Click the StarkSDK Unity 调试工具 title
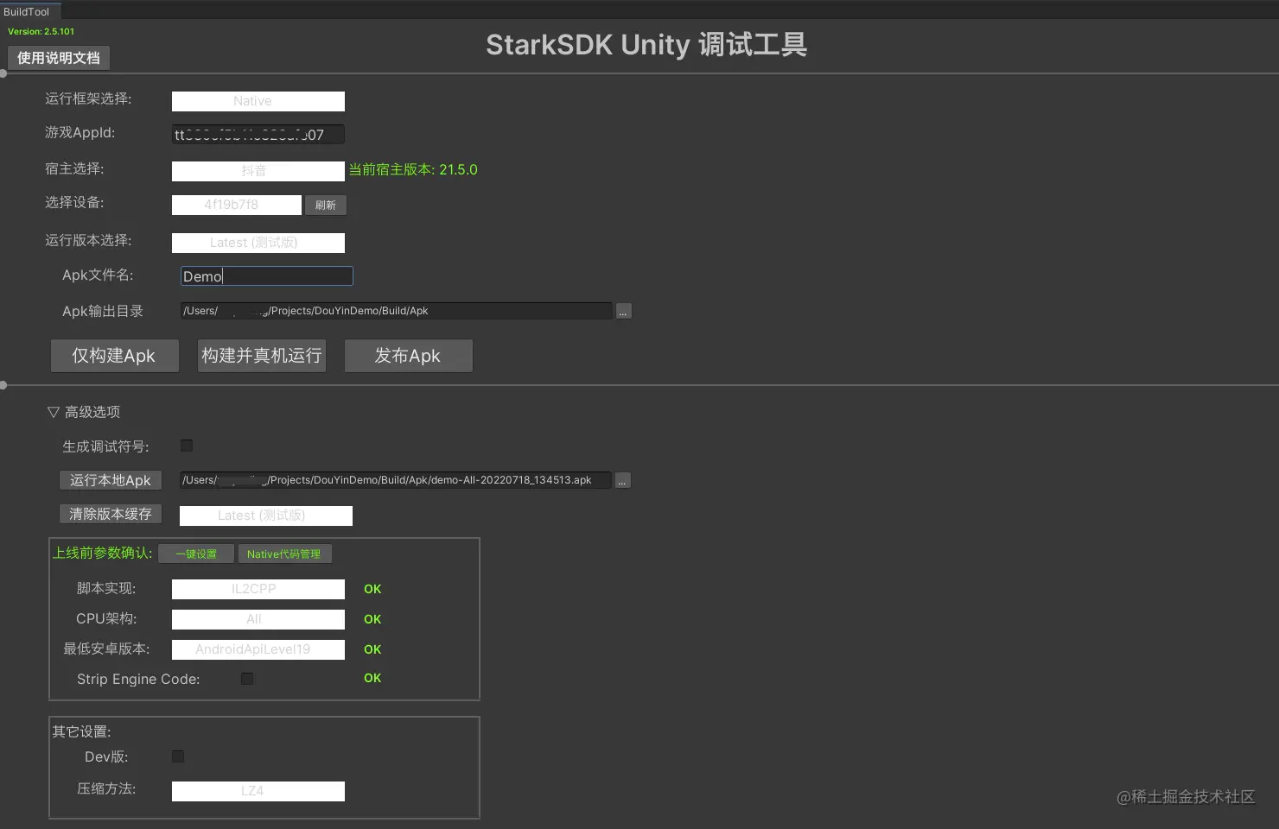Viewport: 1279px width, 829px height. [646, 45]
